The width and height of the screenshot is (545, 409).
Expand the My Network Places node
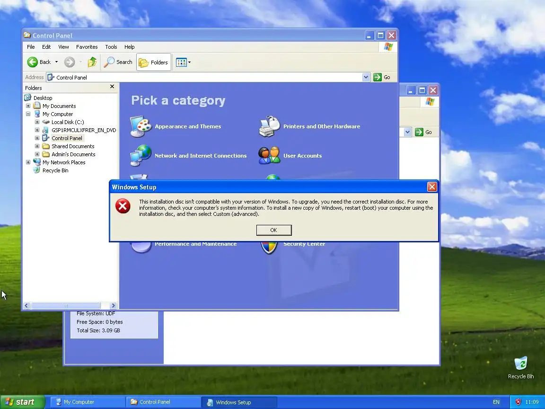tap(28, 162)
